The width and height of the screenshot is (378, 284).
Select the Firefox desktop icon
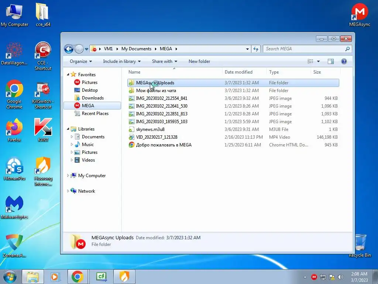coord(14,131)
